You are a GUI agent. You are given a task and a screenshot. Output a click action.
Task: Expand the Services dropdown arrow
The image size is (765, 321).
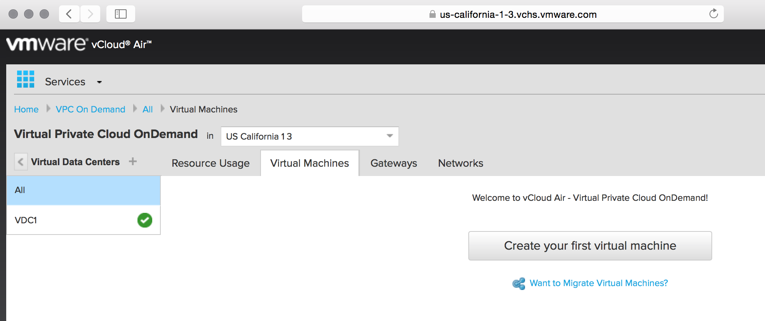[99, 82]
